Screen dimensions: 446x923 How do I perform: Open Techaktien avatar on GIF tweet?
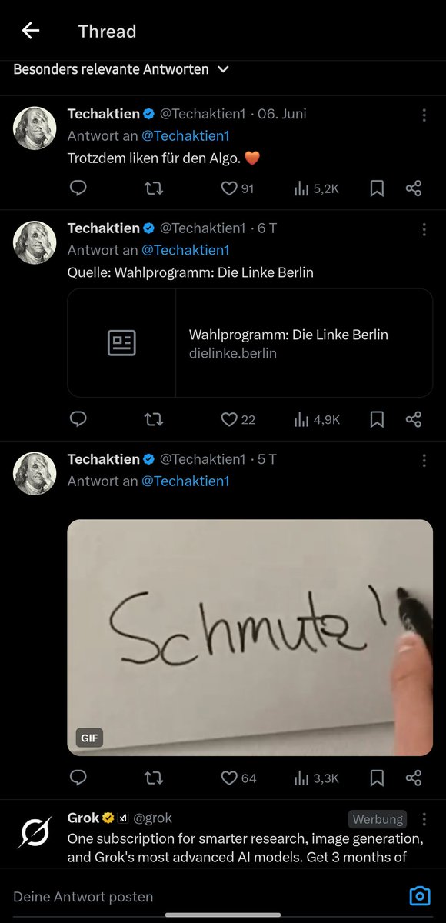point(35,473)
